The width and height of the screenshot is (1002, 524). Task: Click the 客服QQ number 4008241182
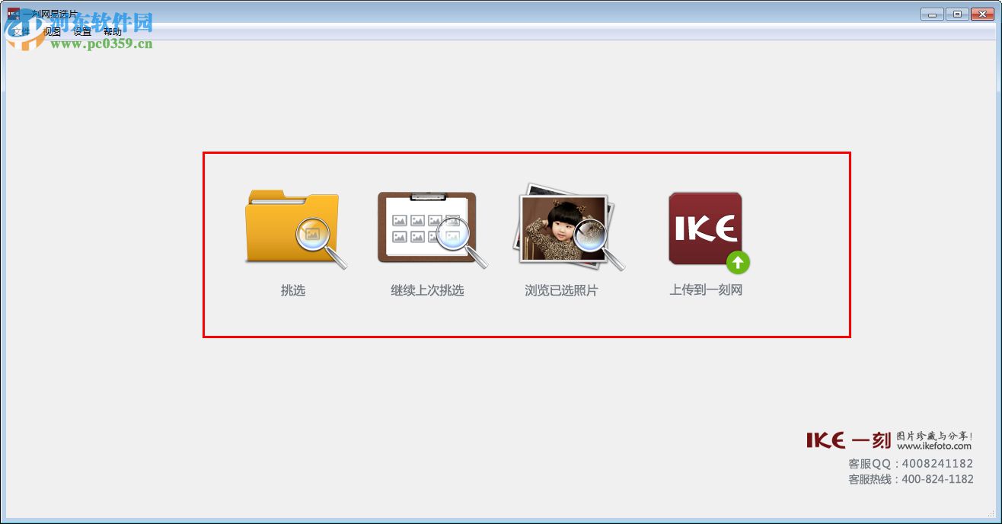click(x=937, y=463)
